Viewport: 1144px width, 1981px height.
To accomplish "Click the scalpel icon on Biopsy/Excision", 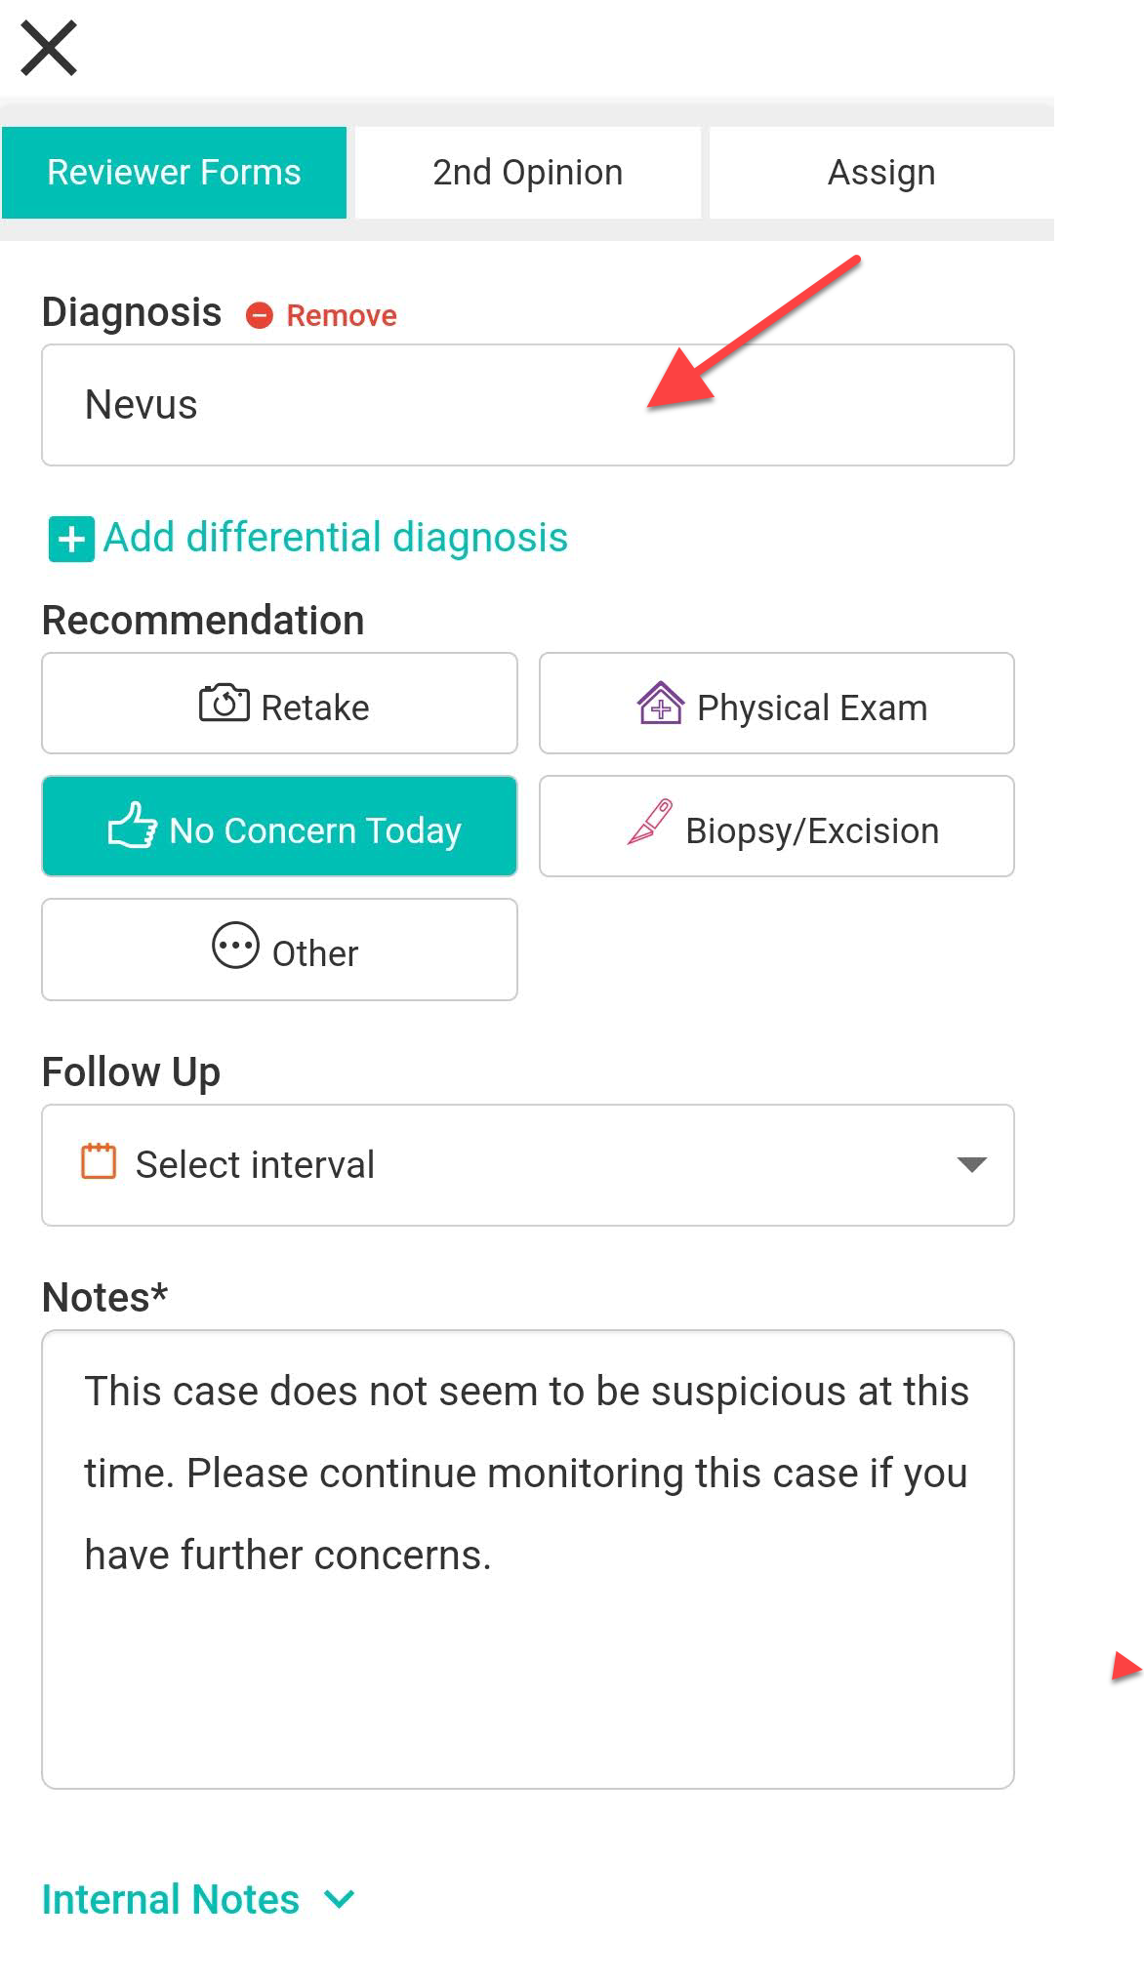I will (x=650, y=822).
